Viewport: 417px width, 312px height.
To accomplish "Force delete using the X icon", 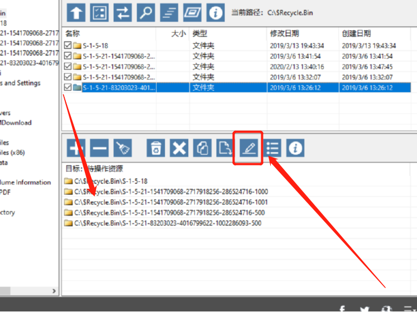I will [179, 148].
